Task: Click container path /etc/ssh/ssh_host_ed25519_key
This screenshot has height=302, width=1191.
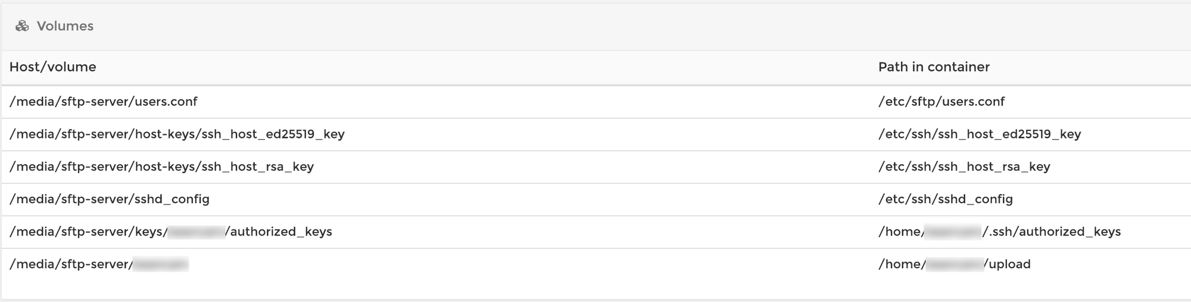Action: point(980,134)
